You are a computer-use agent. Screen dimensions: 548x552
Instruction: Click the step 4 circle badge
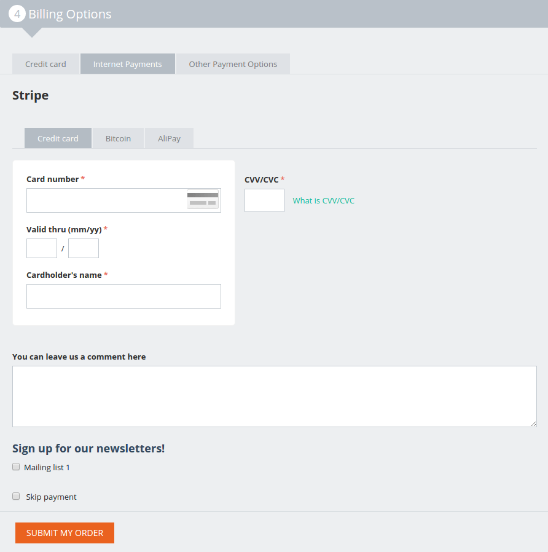17,14
